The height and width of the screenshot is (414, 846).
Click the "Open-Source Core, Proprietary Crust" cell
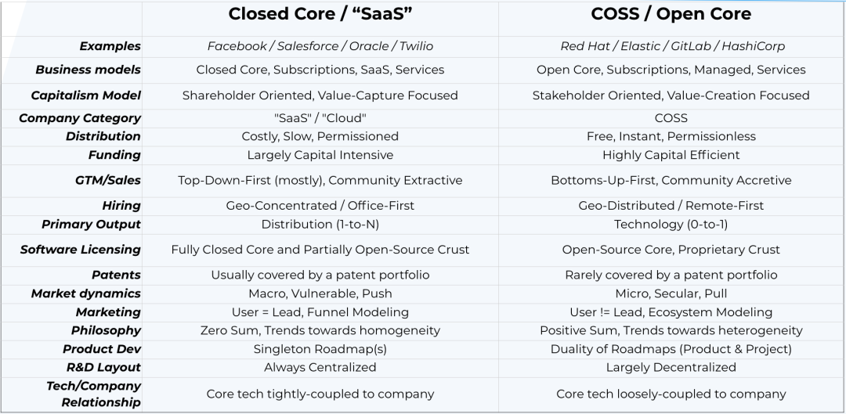671,250
